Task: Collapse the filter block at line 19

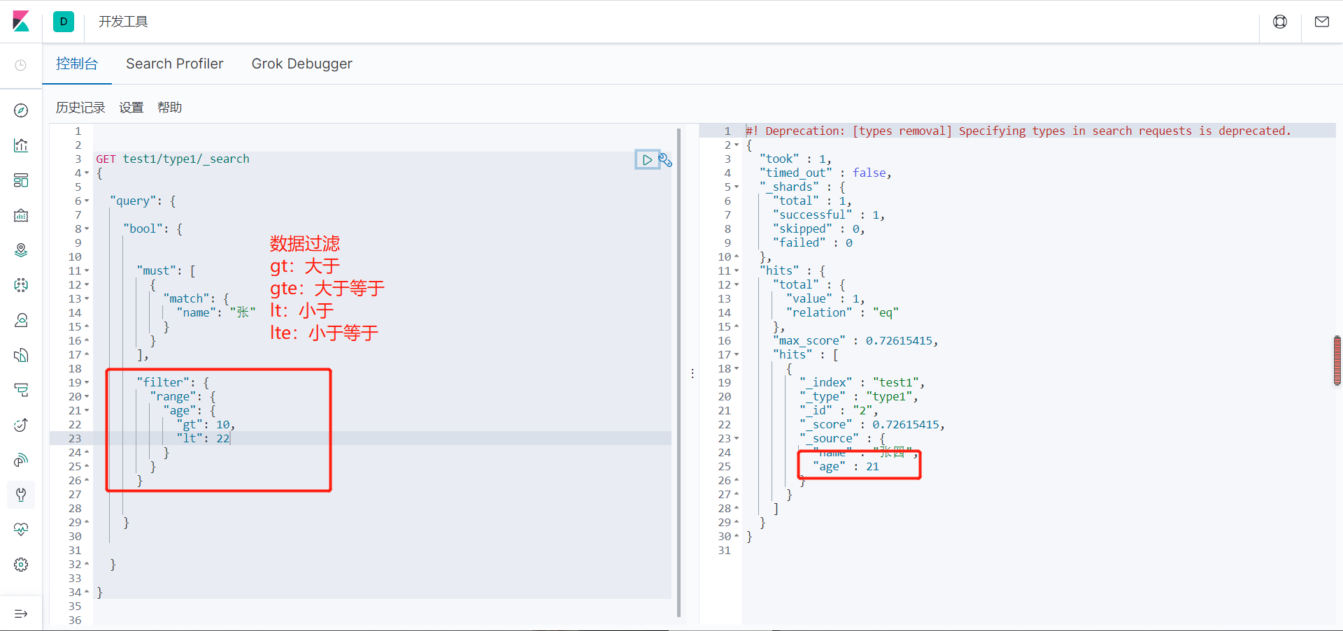Action: click(x=87, y=383)
